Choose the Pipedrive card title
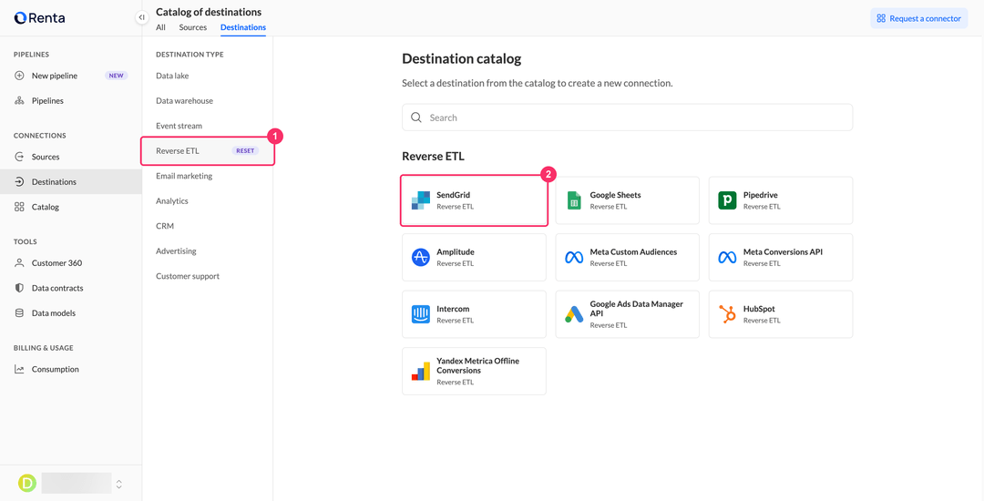The width and height of the screenshot is (984, 501). coord(760,195)
